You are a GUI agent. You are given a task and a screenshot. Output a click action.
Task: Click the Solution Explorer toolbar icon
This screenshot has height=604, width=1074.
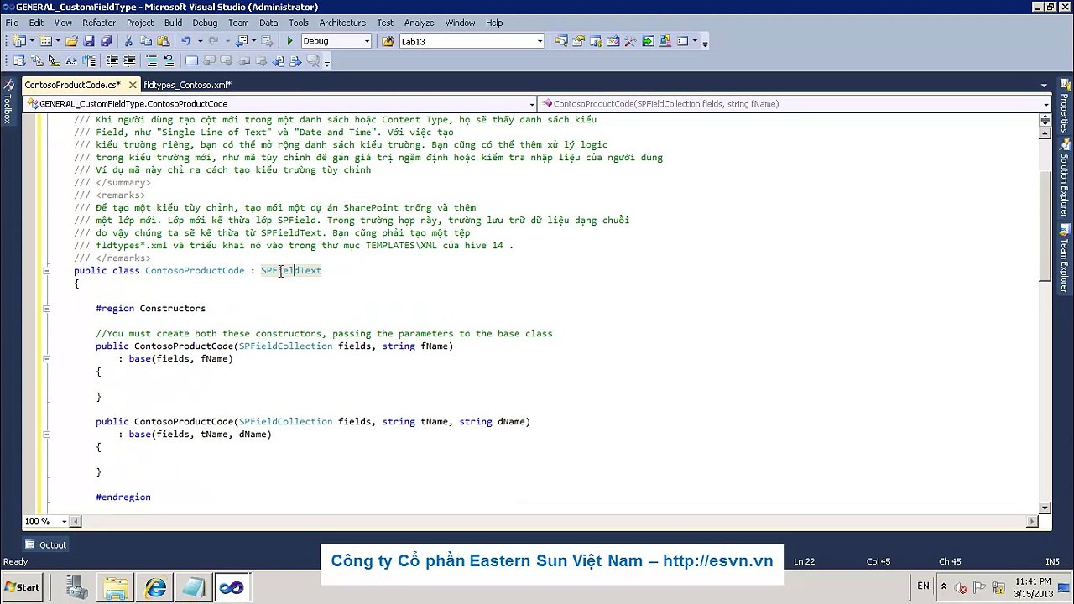561,41
